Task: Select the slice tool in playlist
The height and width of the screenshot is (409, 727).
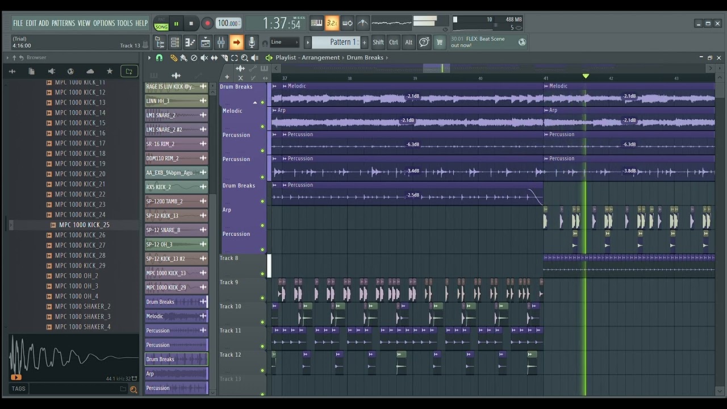Action: click(224, 58)
